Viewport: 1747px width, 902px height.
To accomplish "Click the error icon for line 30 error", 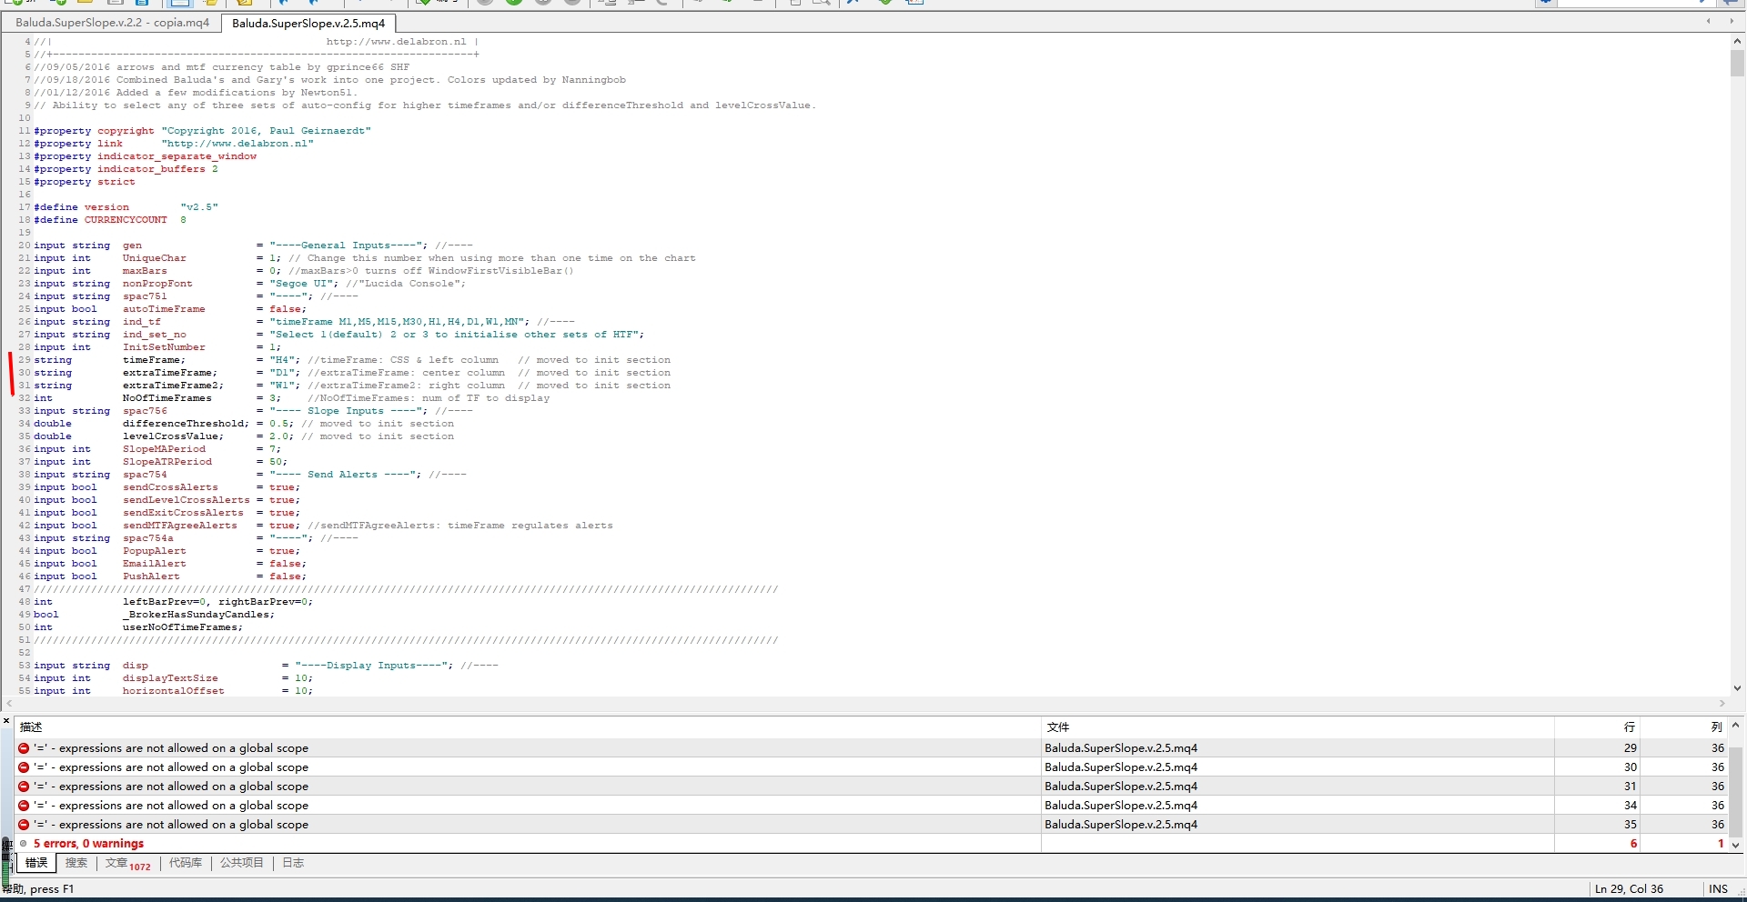I will 24,767.
